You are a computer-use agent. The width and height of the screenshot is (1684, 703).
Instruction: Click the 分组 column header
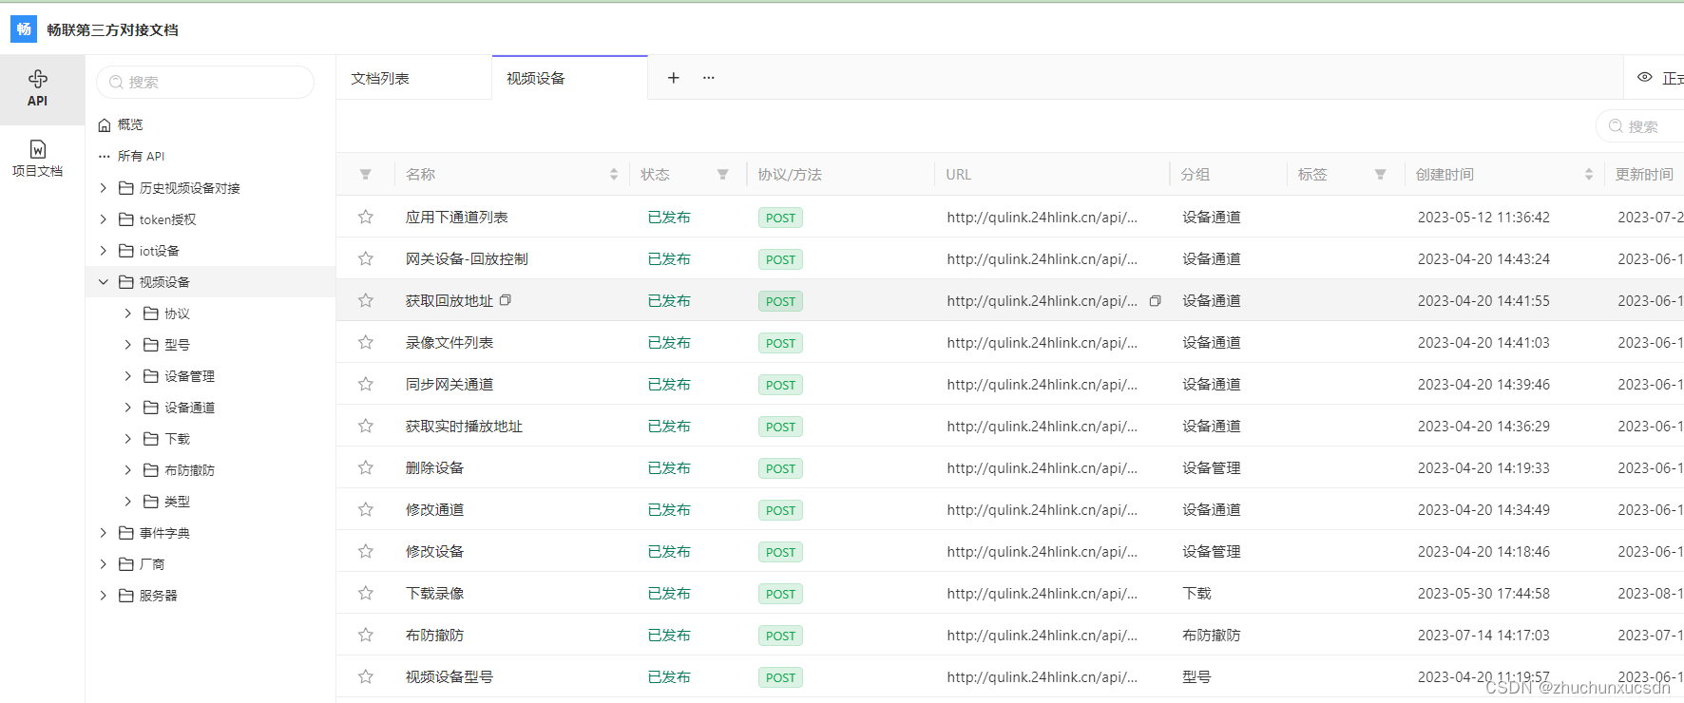[x=1196, y=175]
